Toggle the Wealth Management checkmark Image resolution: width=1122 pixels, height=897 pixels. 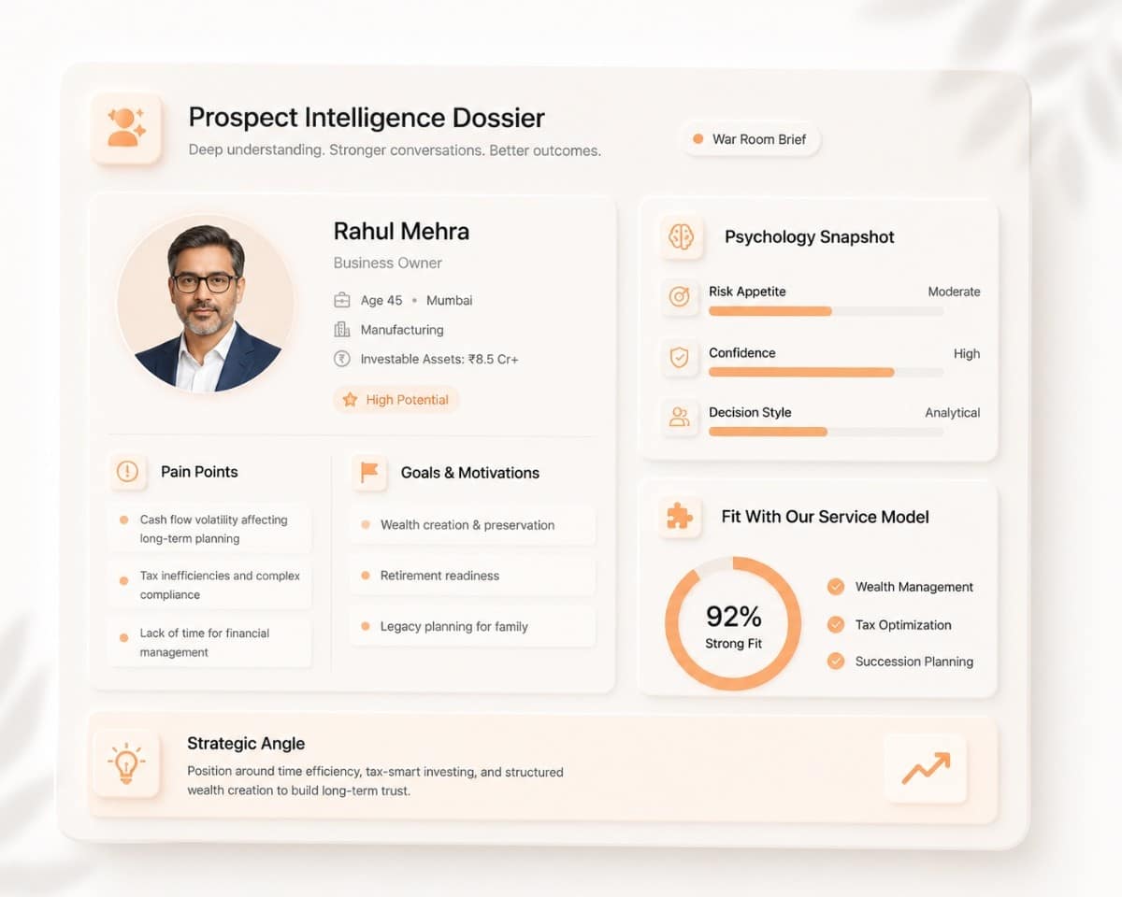click(x=836, y=587)
